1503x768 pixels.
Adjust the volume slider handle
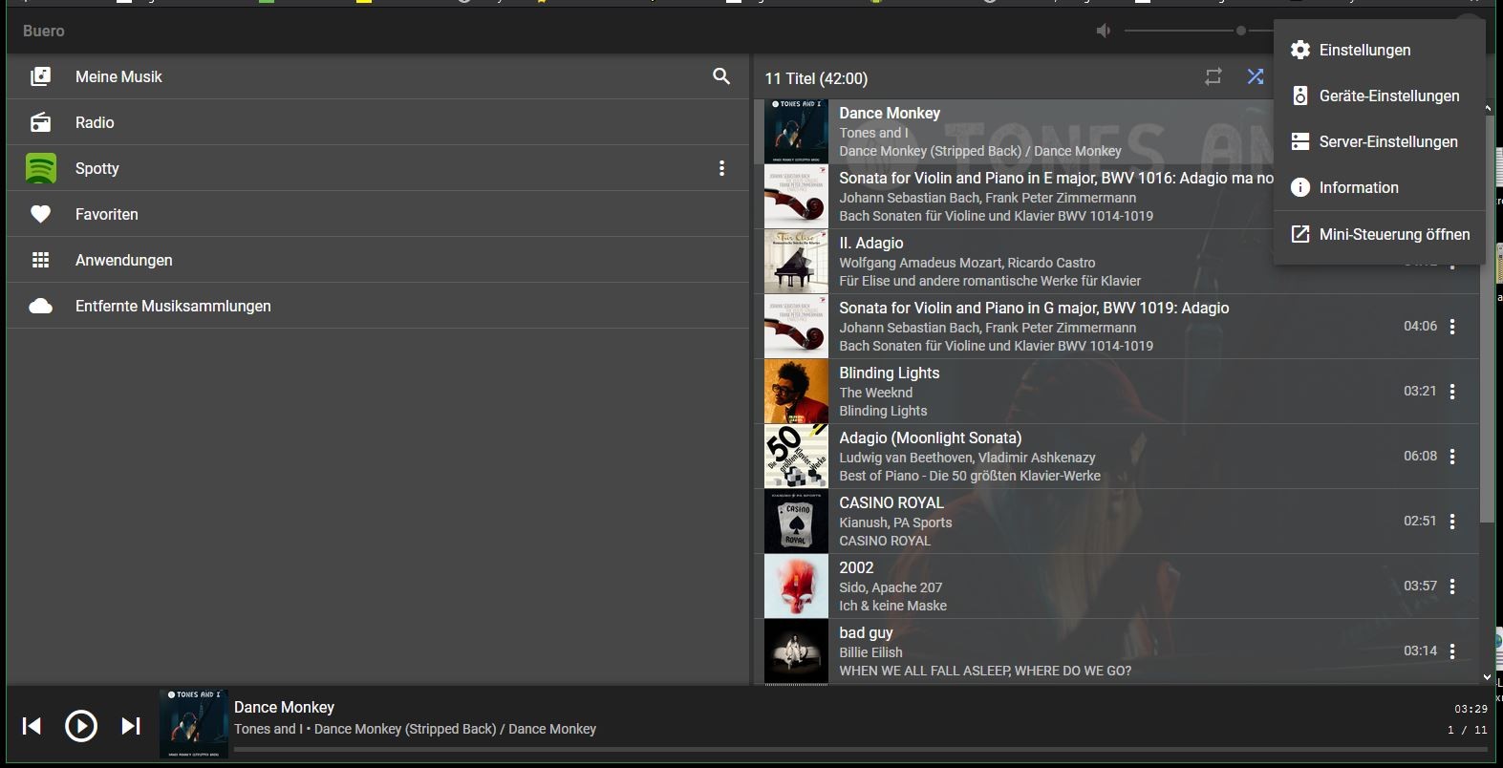1241,31
